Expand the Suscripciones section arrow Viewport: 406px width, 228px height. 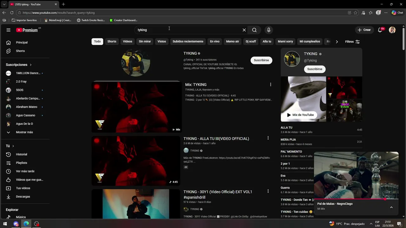[x=31, y=65]
